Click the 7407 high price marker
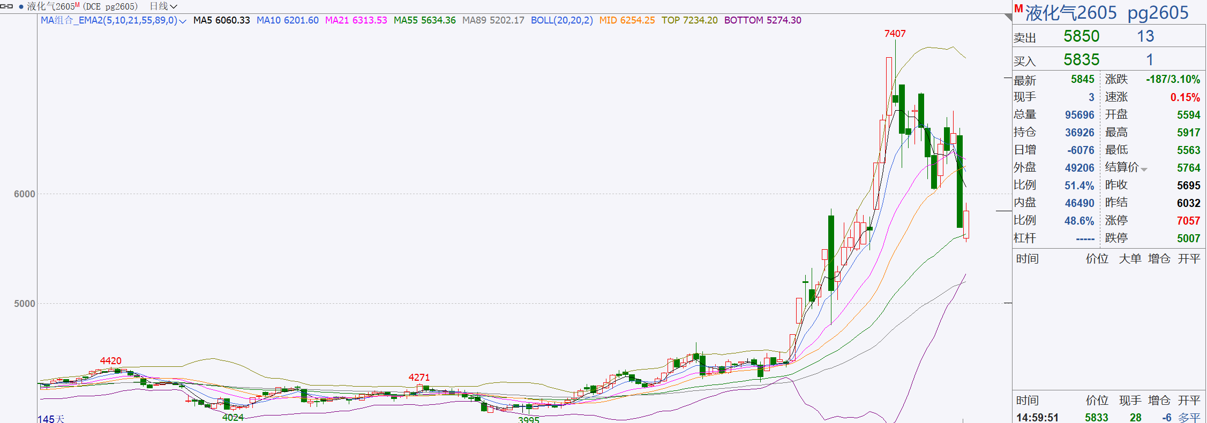Viewport: 1207px width, 423px height. pos(895,34)
